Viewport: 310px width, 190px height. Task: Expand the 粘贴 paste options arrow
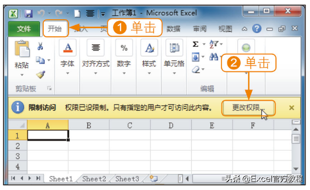(22, 75)
